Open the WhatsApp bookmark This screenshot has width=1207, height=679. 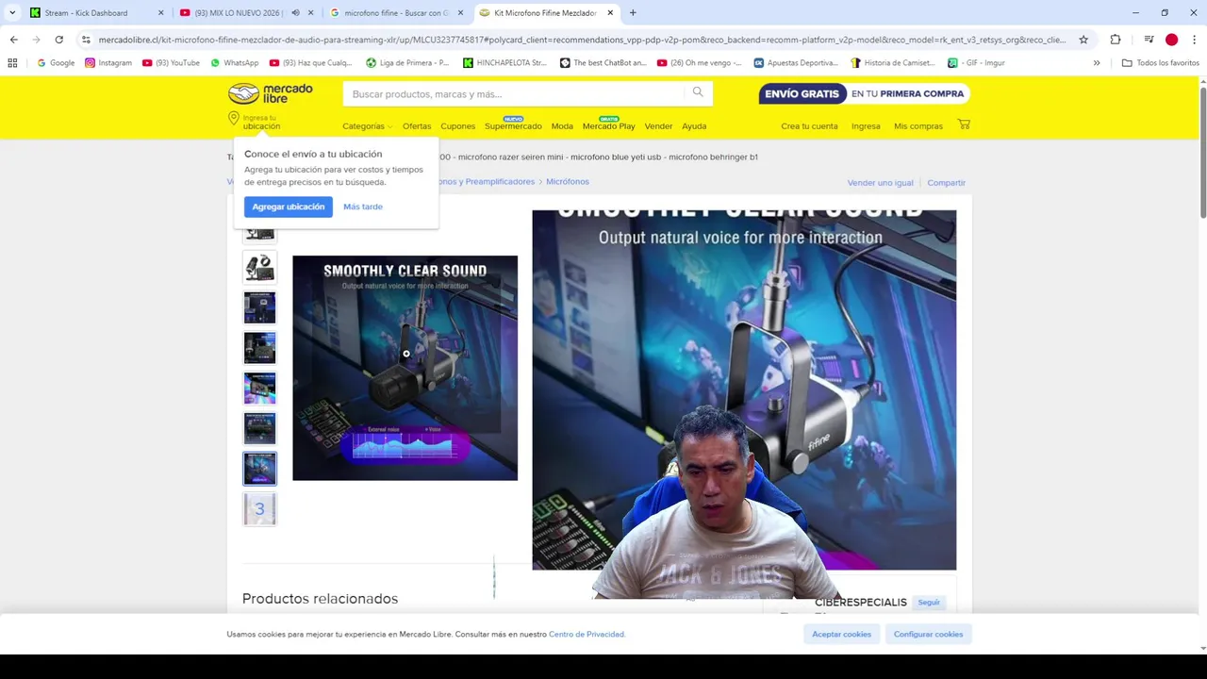click(234, 63)
